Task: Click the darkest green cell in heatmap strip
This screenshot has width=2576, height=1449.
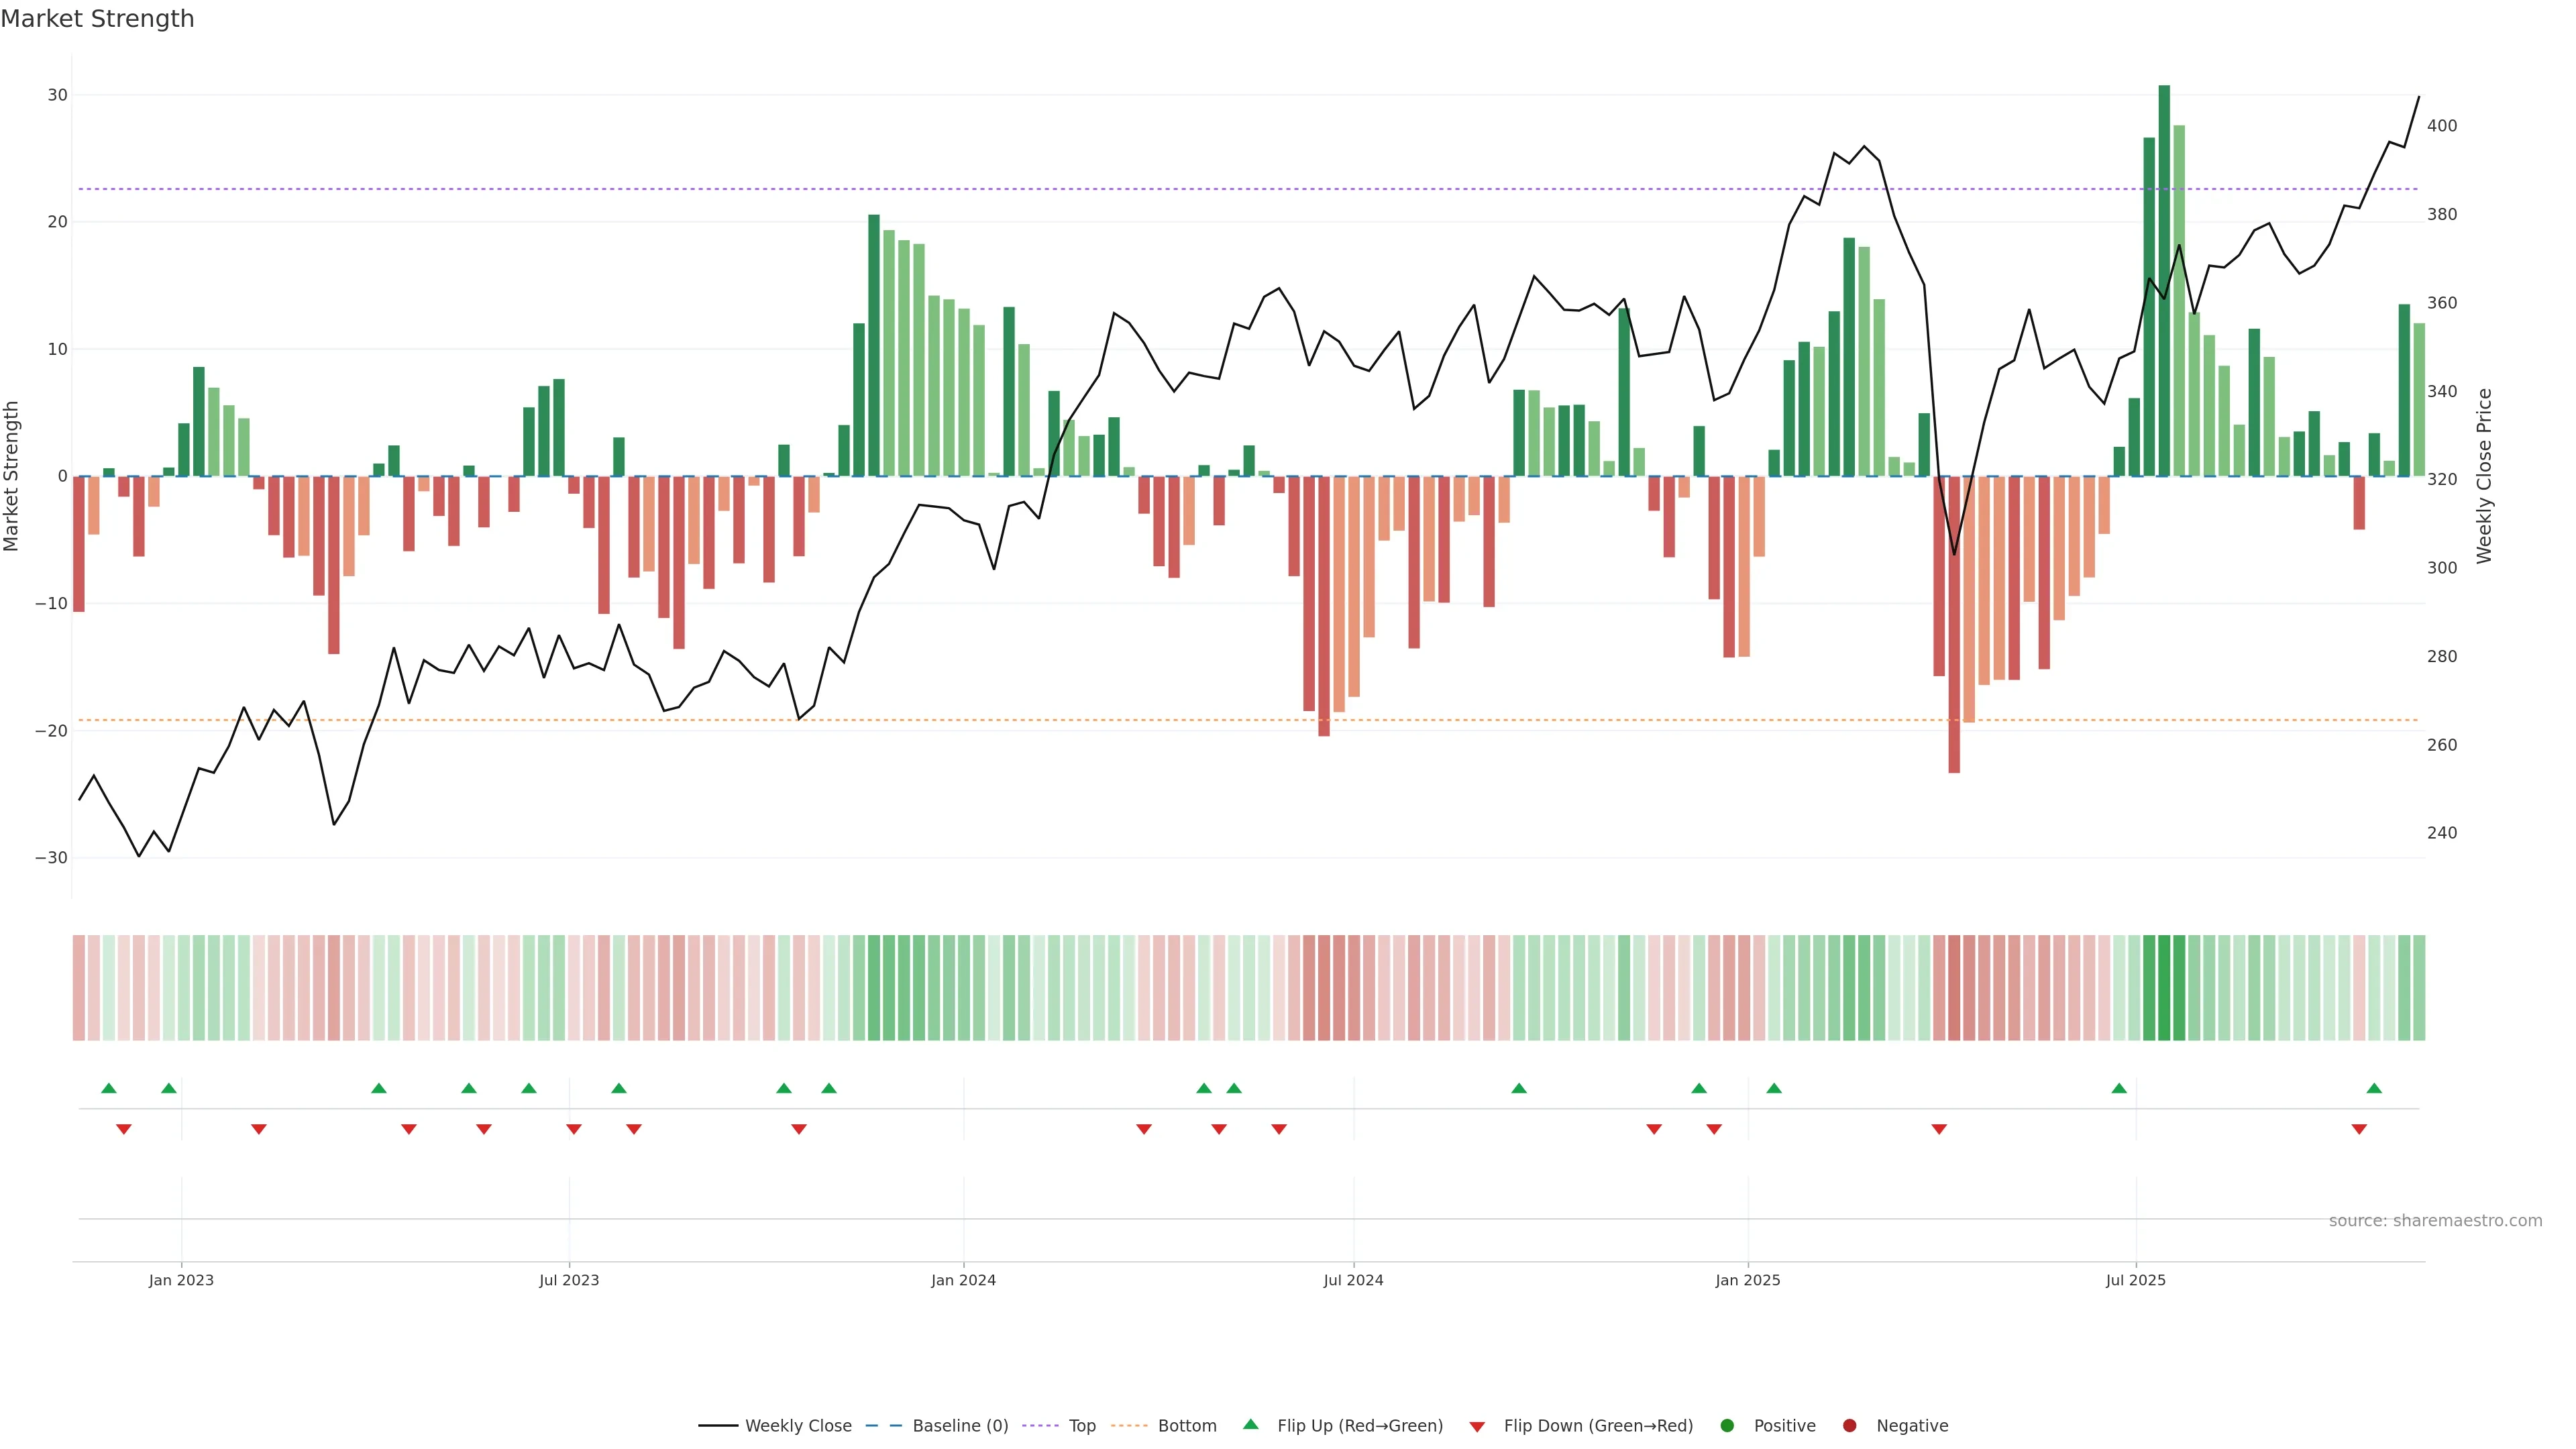Action: pyautogui.click(x=2164, y=988)
